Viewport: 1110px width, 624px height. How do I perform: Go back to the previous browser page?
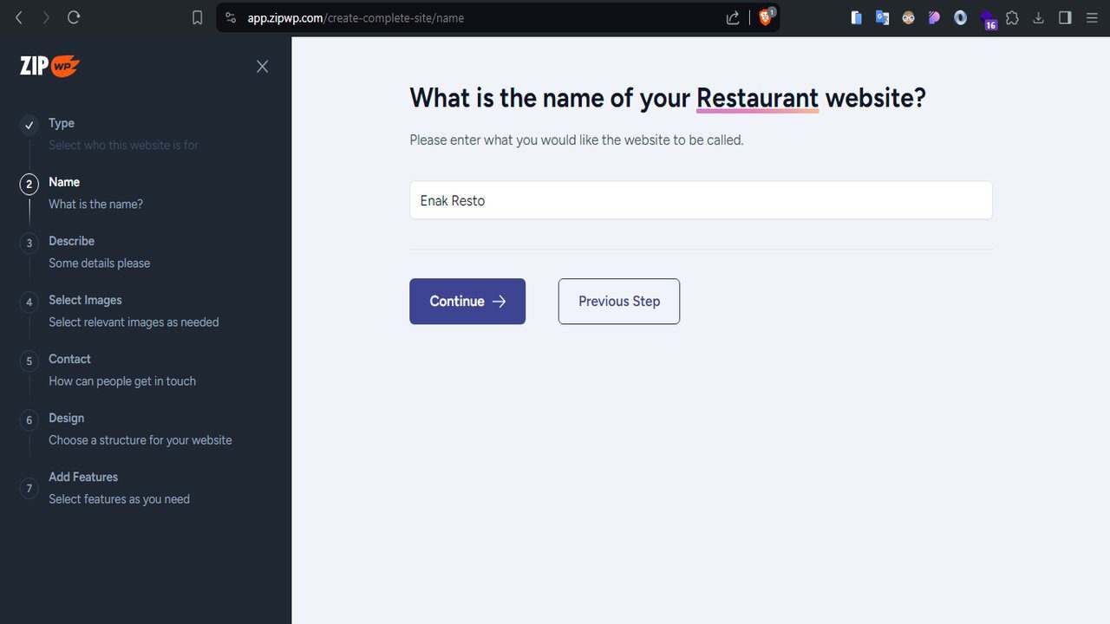(x=19, y=17)
